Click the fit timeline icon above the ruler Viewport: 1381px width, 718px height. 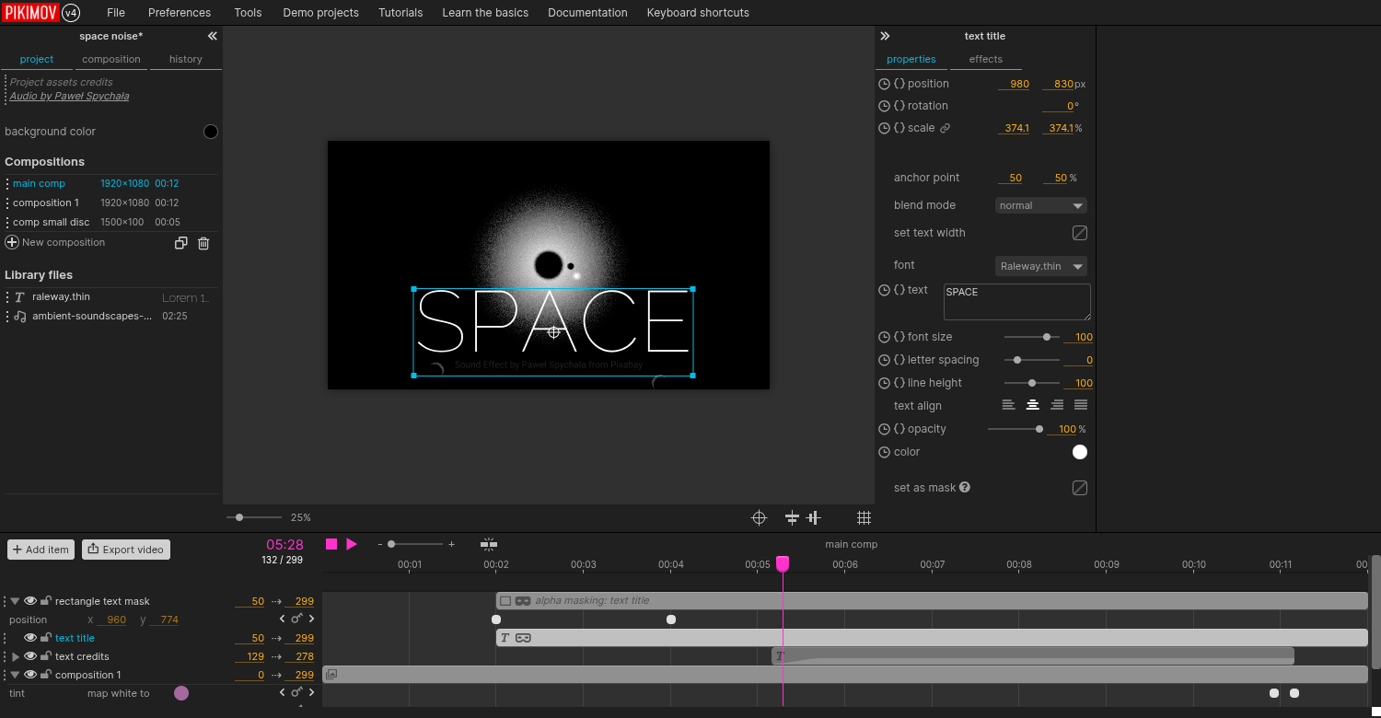[489, 544]
